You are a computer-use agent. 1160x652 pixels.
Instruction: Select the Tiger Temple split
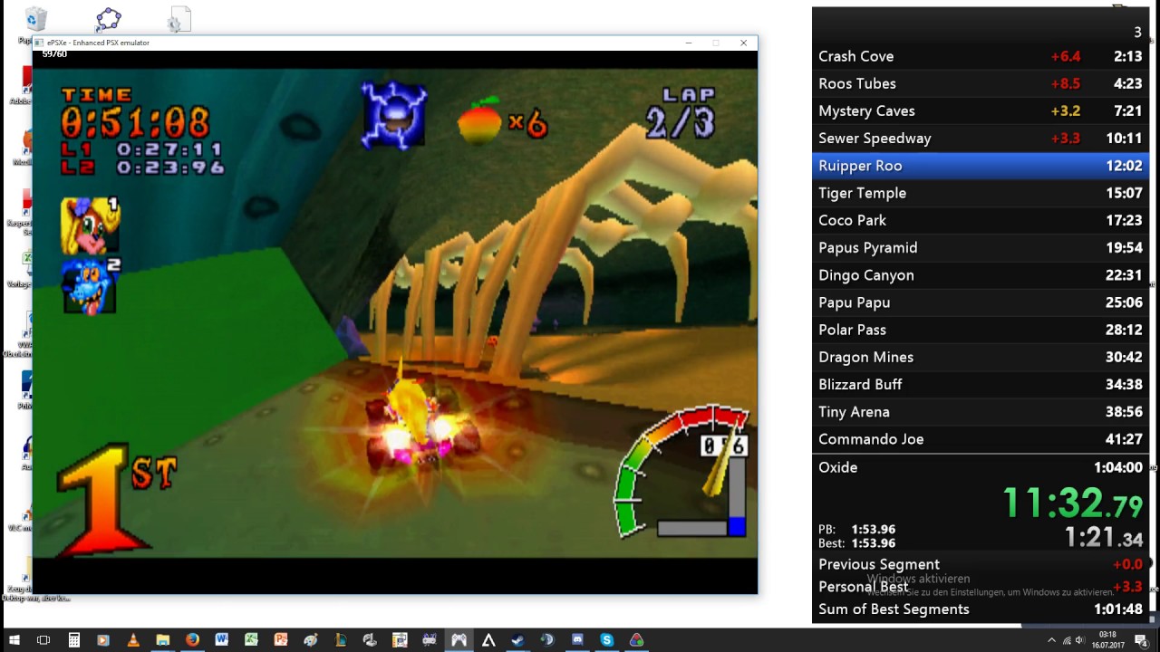coord(980,193)
